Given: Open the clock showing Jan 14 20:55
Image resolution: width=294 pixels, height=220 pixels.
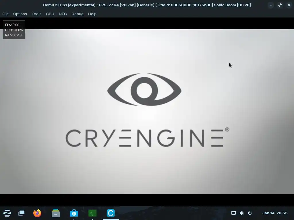Looking at the screenshot, I should point(275,213).
